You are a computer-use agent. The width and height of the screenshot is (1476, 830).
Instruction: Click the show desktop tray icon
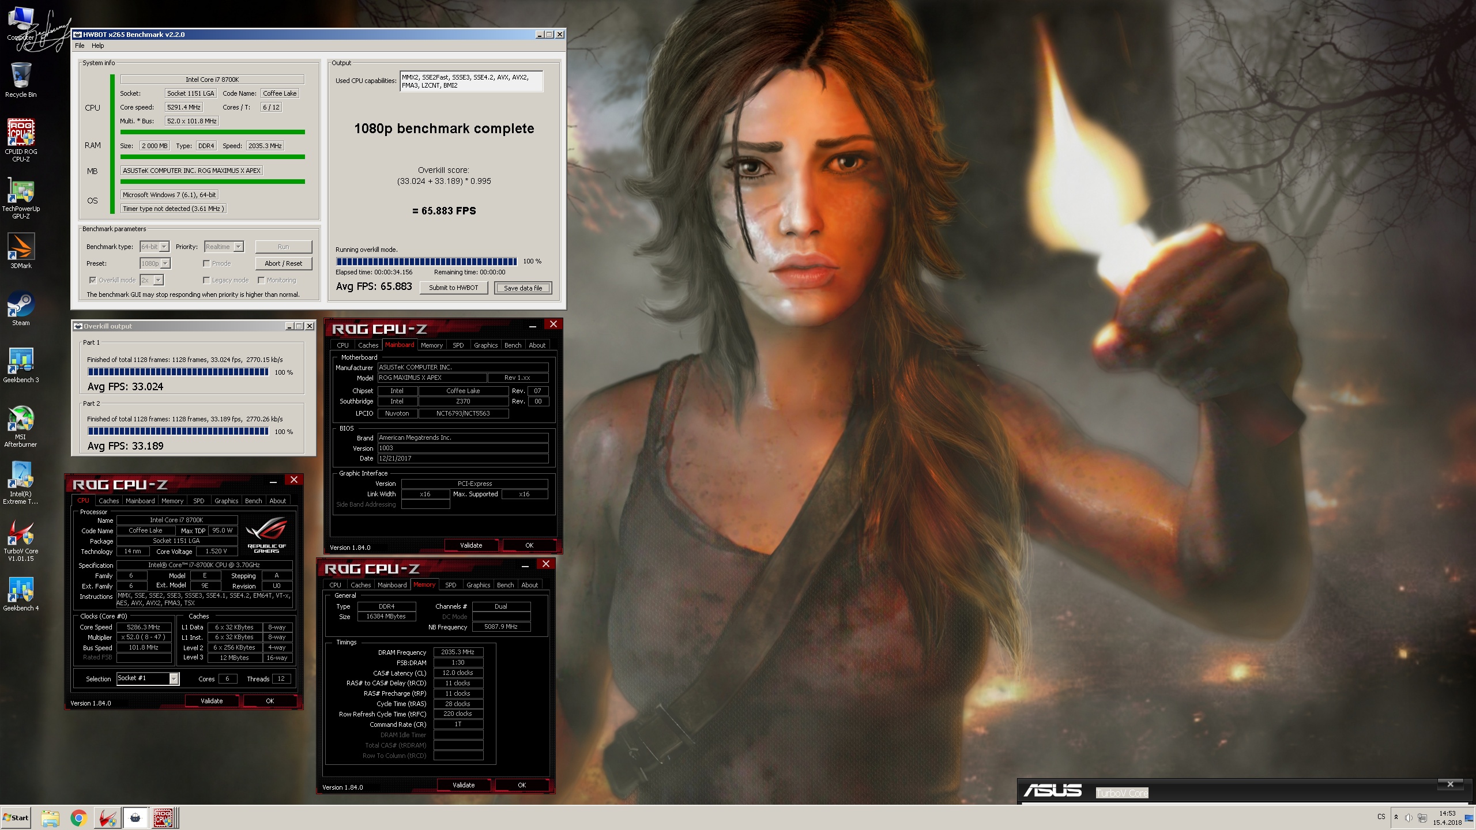pos(1469,818)
